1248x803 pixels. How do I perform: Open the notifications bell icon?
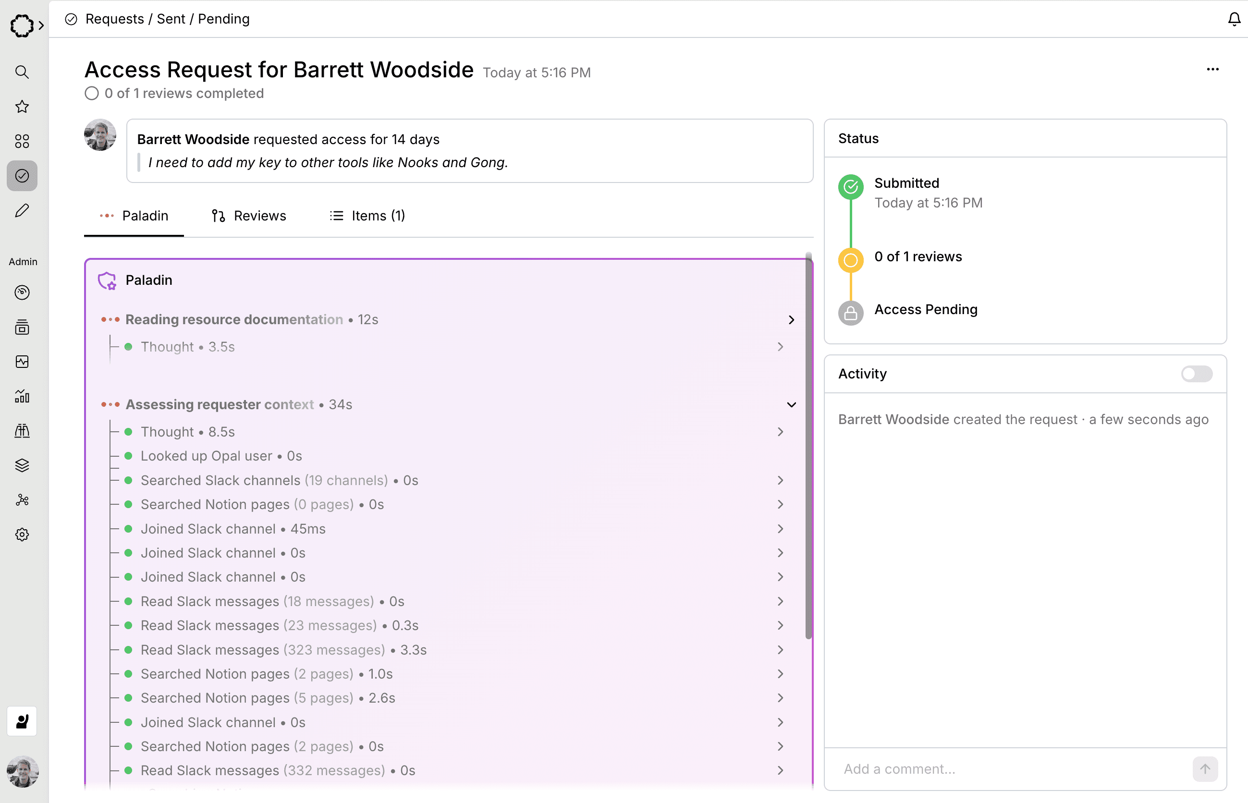point(1234,19)
